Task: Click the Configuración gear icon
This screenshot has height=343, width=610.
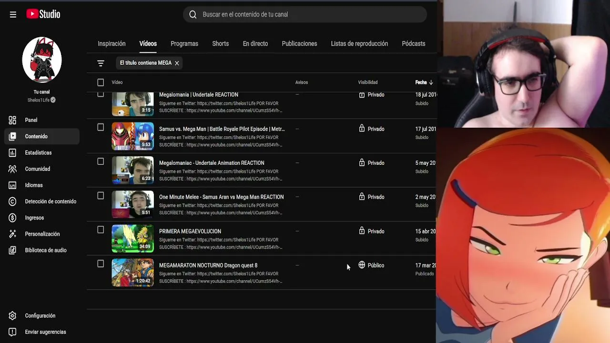Action: click(13, 316)
